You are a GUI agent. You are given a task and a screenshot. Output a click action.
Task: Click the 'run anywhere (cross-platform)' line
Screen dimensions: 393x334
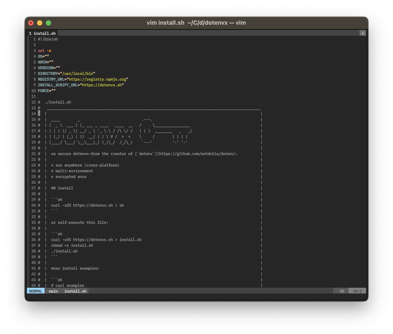click(x=85, y=165)
